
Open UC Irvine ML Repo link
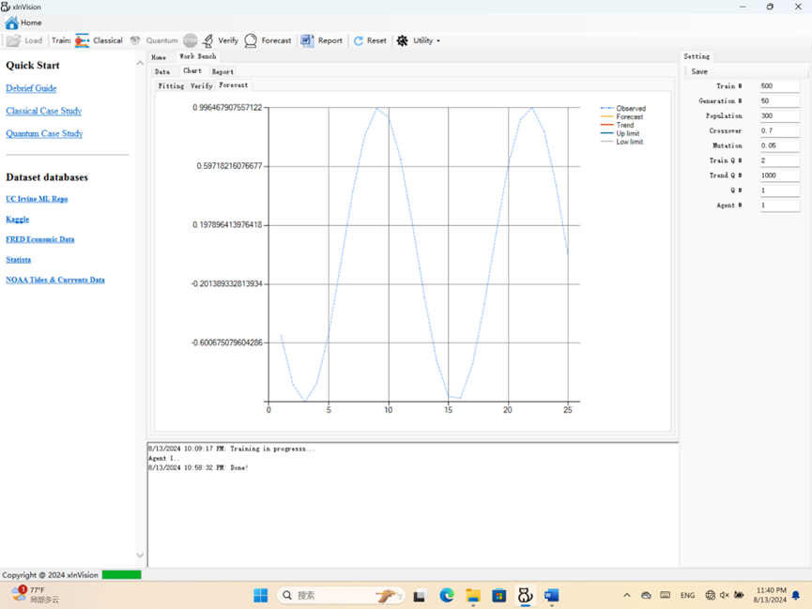tap(37, 199)
